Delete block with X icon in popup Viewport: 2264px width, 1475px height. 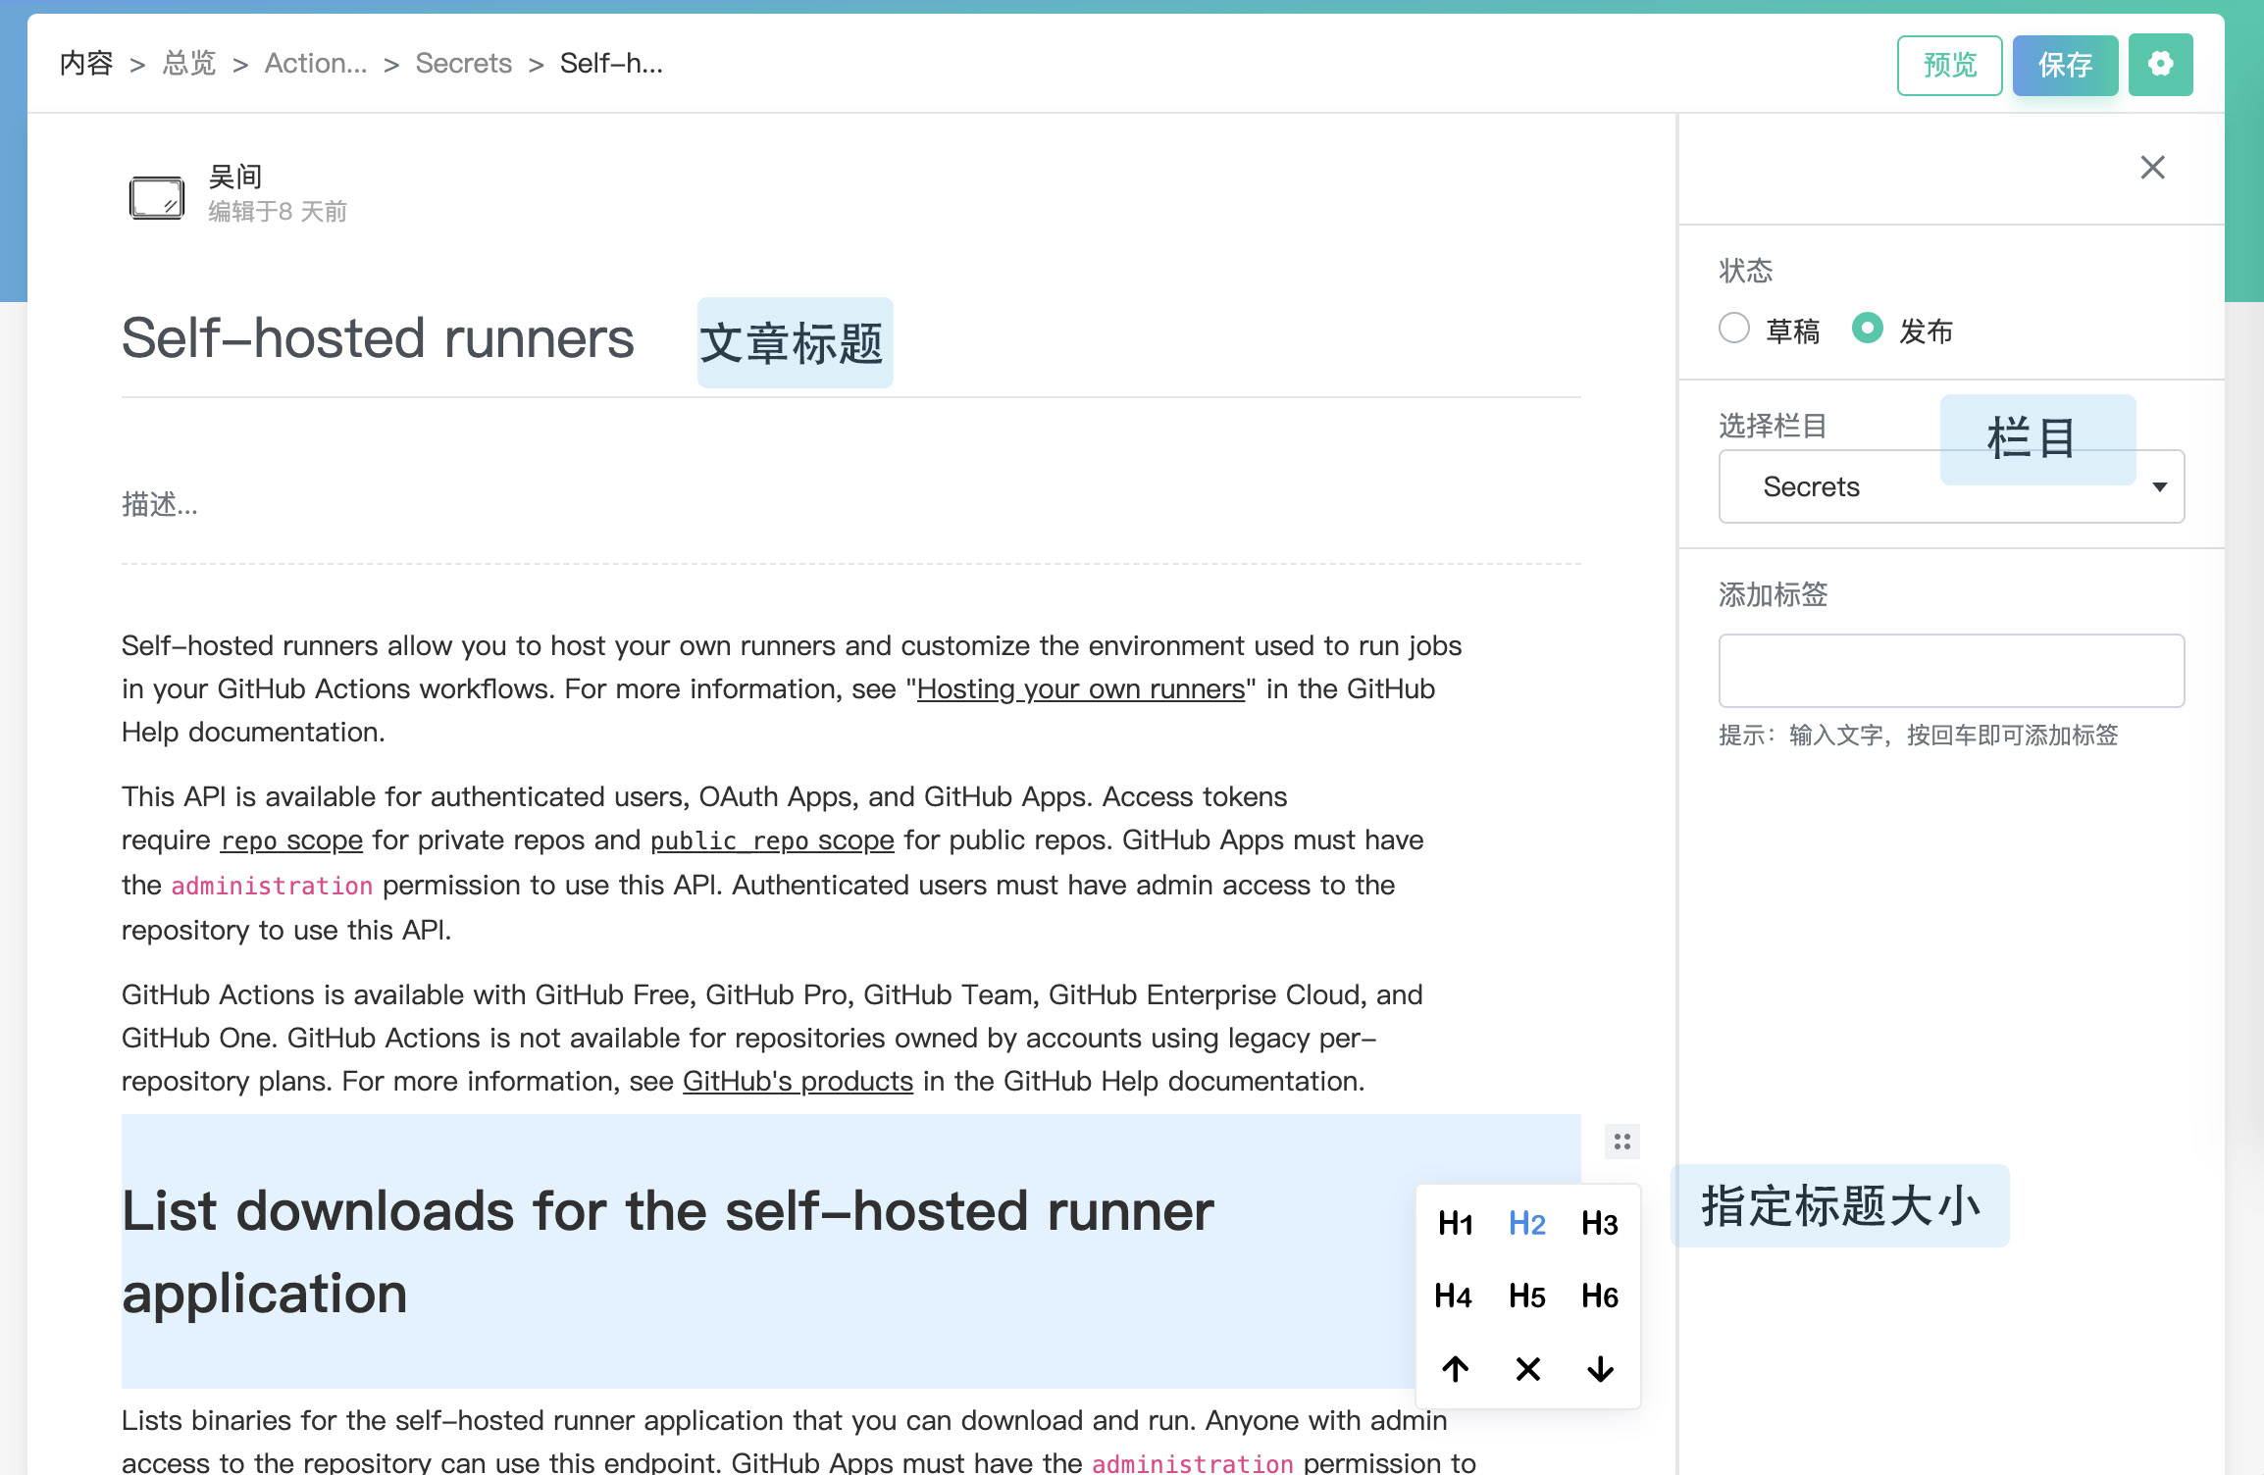[1527, 1368]
